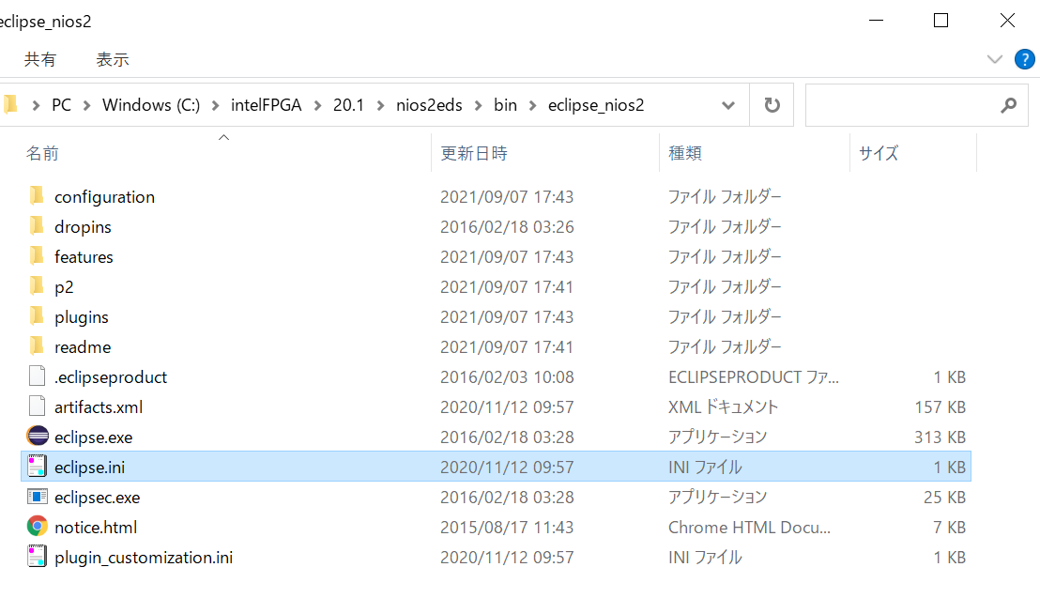Go to bin in the breadcrumb
The width and height of the screenshot is (1040, 598).
(x=505, y=105)
